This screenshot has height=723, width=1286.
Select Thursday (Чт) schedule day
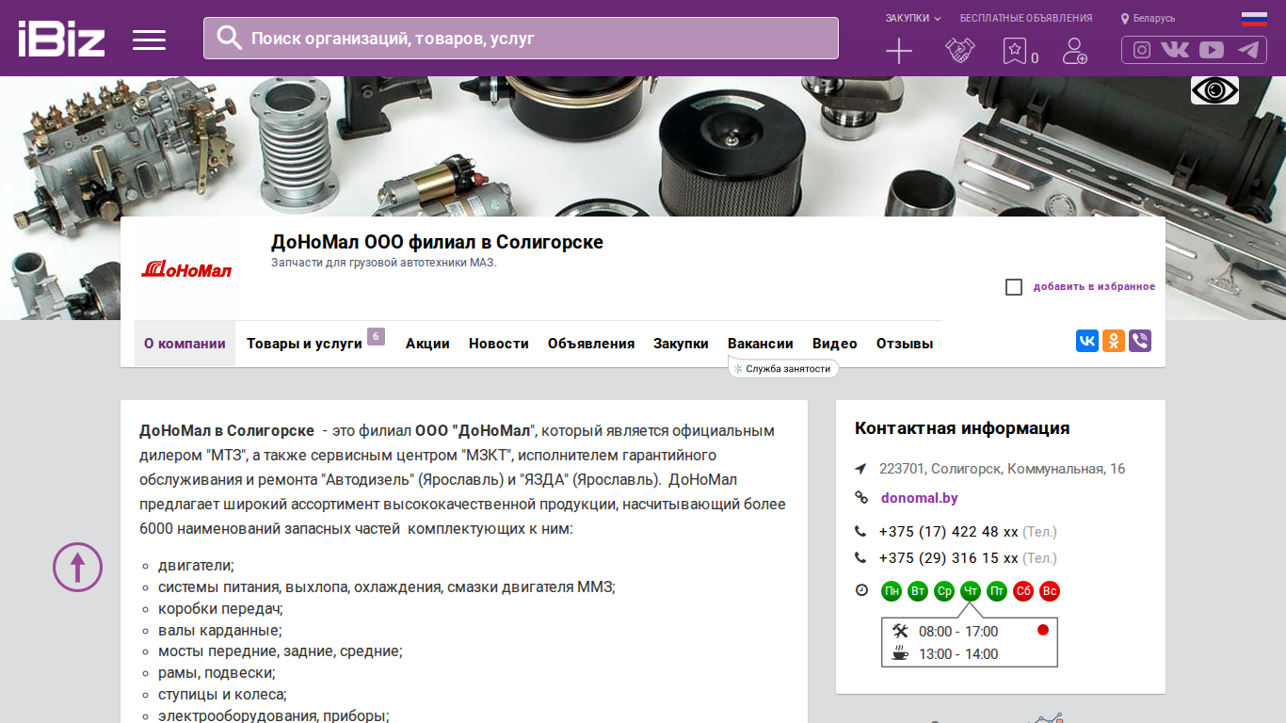[x=971, y=591]
